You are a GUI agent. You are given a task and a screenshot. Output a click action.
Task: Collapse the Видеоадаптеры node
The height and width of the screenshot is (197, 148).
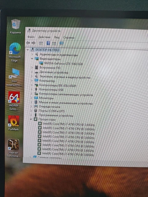(x=32, y=58)
